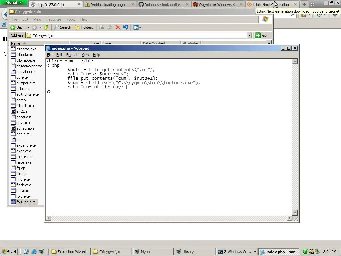Open Search in the Explorer toolbar

63,27
